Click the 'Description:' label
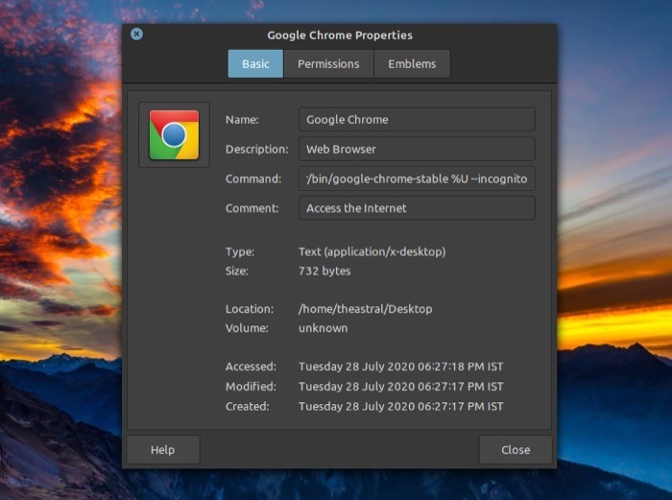Image resolution: width=672 pixels, height=500 pixels. tap(256, 149)
